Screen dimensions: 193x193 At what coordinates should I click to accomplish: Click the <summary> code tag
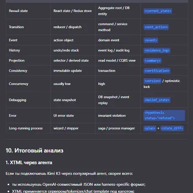pyautogui.click(x=152, y=60)
